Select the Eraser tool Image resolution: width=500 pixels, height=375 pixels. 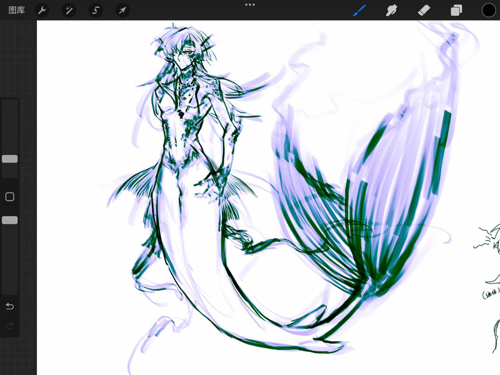tap(424, 10)
